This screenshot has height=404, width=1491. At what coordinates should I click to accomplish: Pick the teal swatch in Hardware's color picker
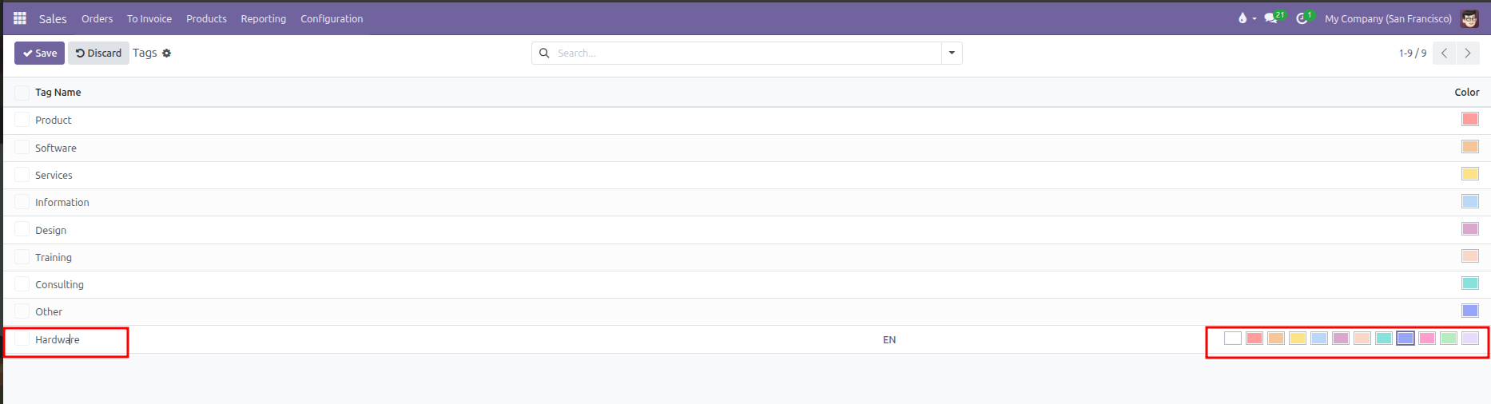pyautogui.click(x=1384, y=339)
